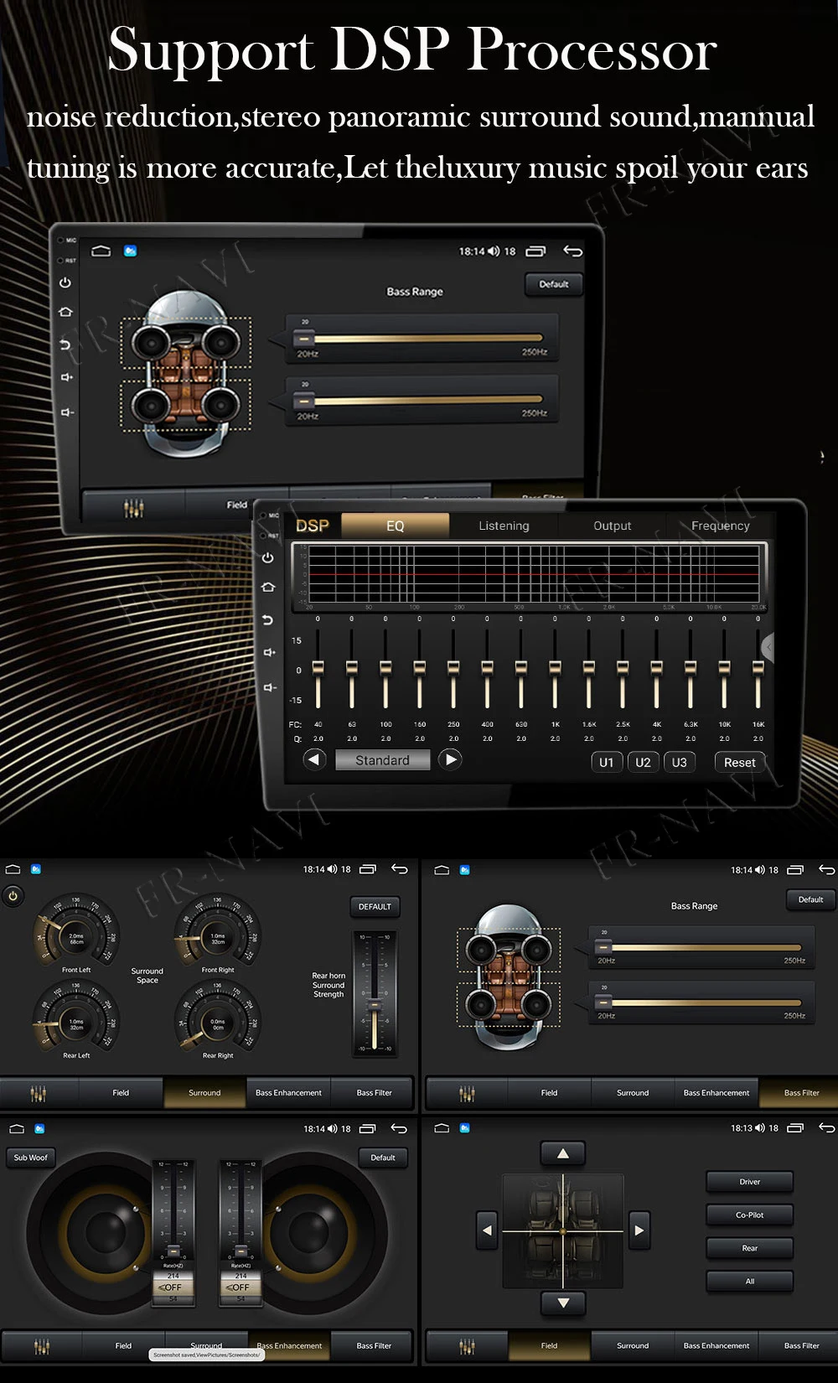This screenshot has height=1383, width=838.
Task: Tap power icon on top unit bezel
Action: point(65,282)
